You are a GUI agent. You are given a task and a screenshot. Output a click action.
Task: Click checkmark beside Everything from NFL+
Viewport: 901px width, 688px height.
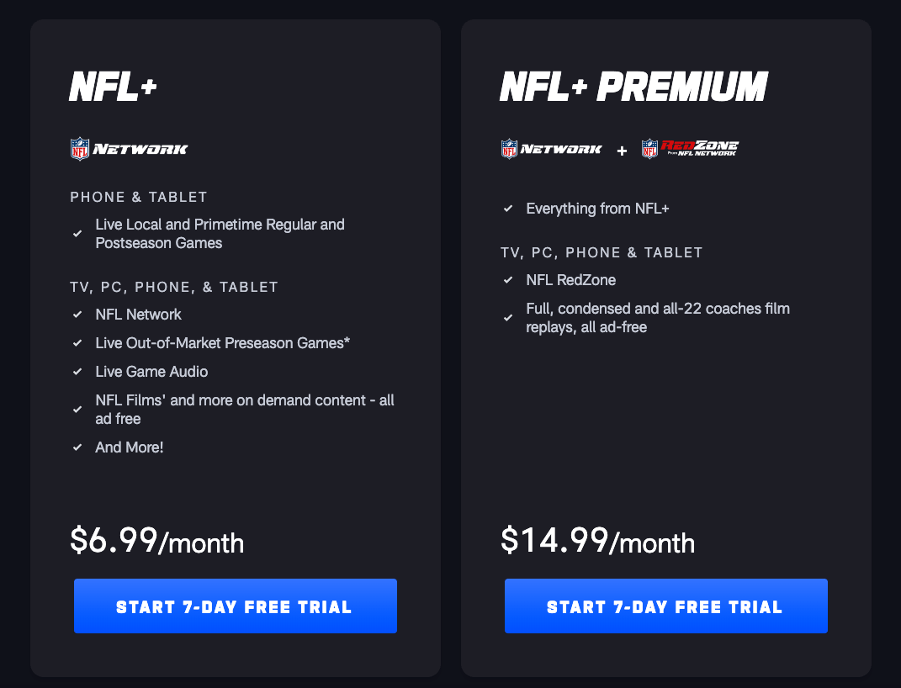(x=508, y=209)
